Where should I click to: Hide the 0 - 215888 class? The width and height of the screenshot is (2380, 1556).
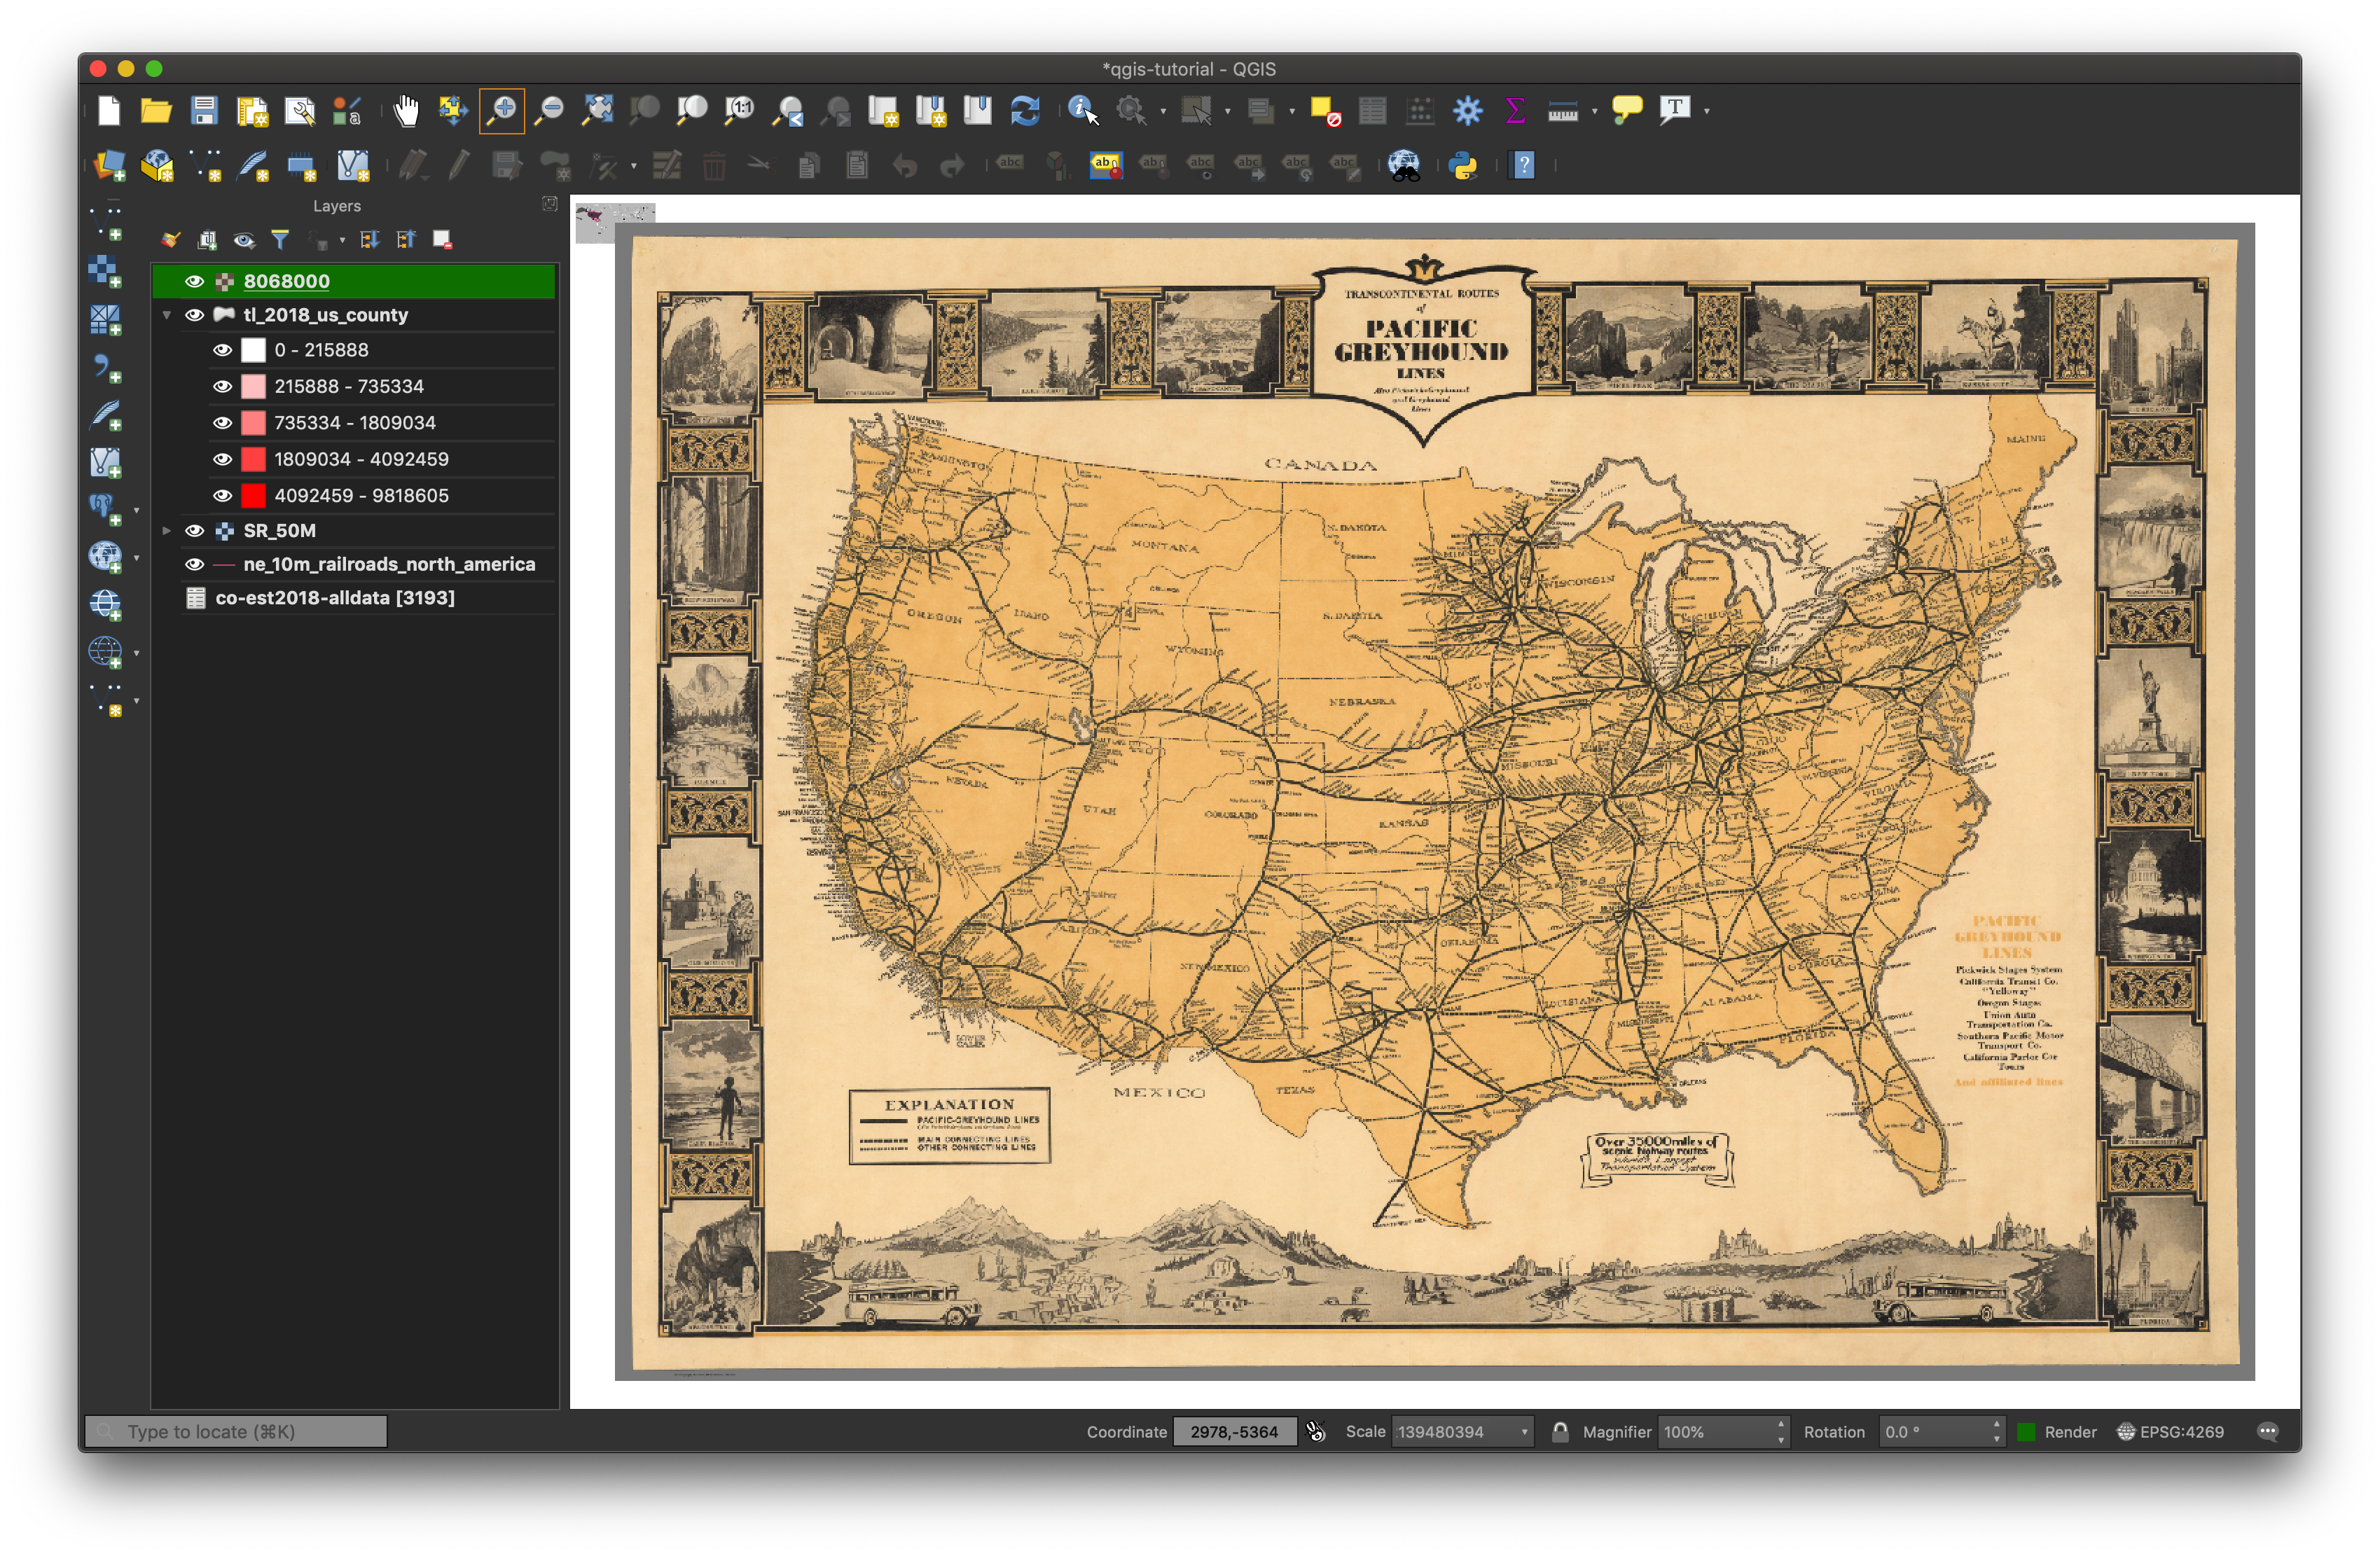point(222,350)
